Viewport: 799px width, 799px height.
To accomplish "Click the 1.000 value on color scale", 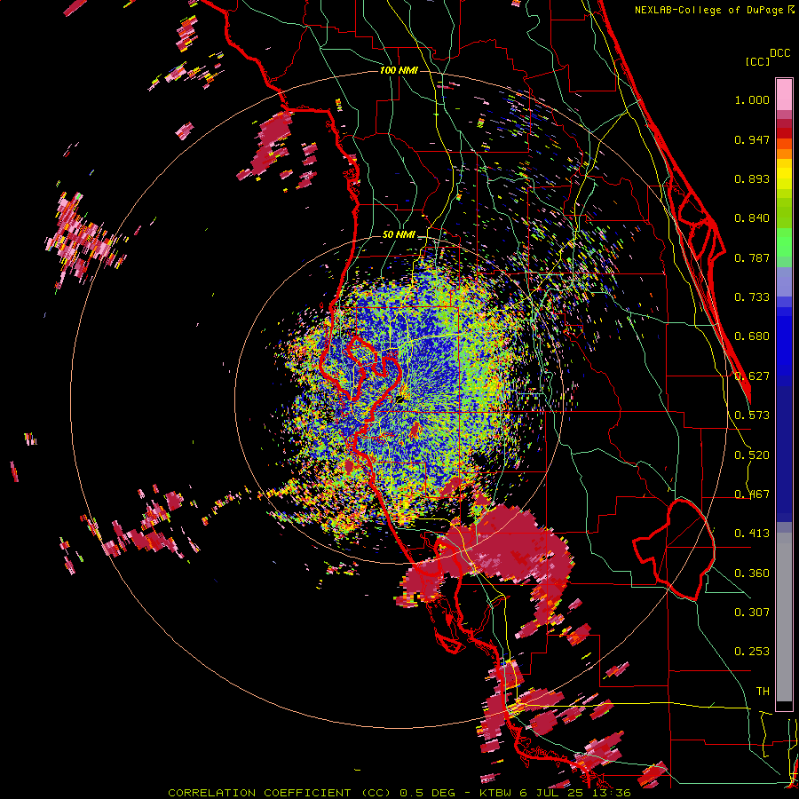I will point(752,99).
